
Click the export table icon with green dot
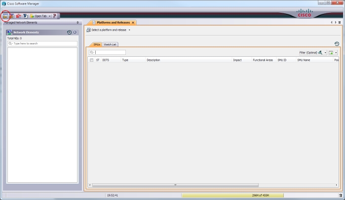pos(331,53)
